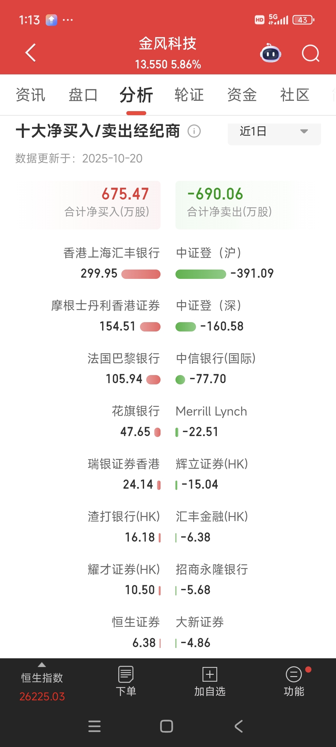Open the 近1日 period dropdown

[x=274, y=132]
